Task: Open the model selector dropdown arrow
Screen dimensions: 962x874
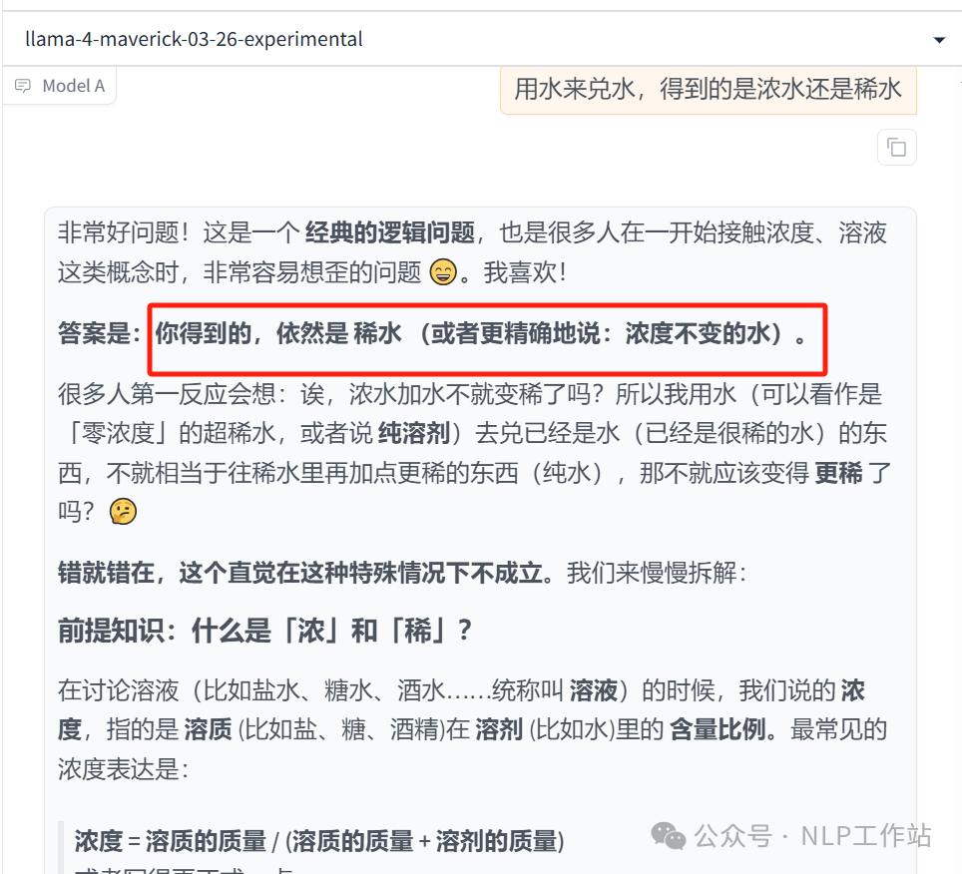Action: click(x=939, y=41)
